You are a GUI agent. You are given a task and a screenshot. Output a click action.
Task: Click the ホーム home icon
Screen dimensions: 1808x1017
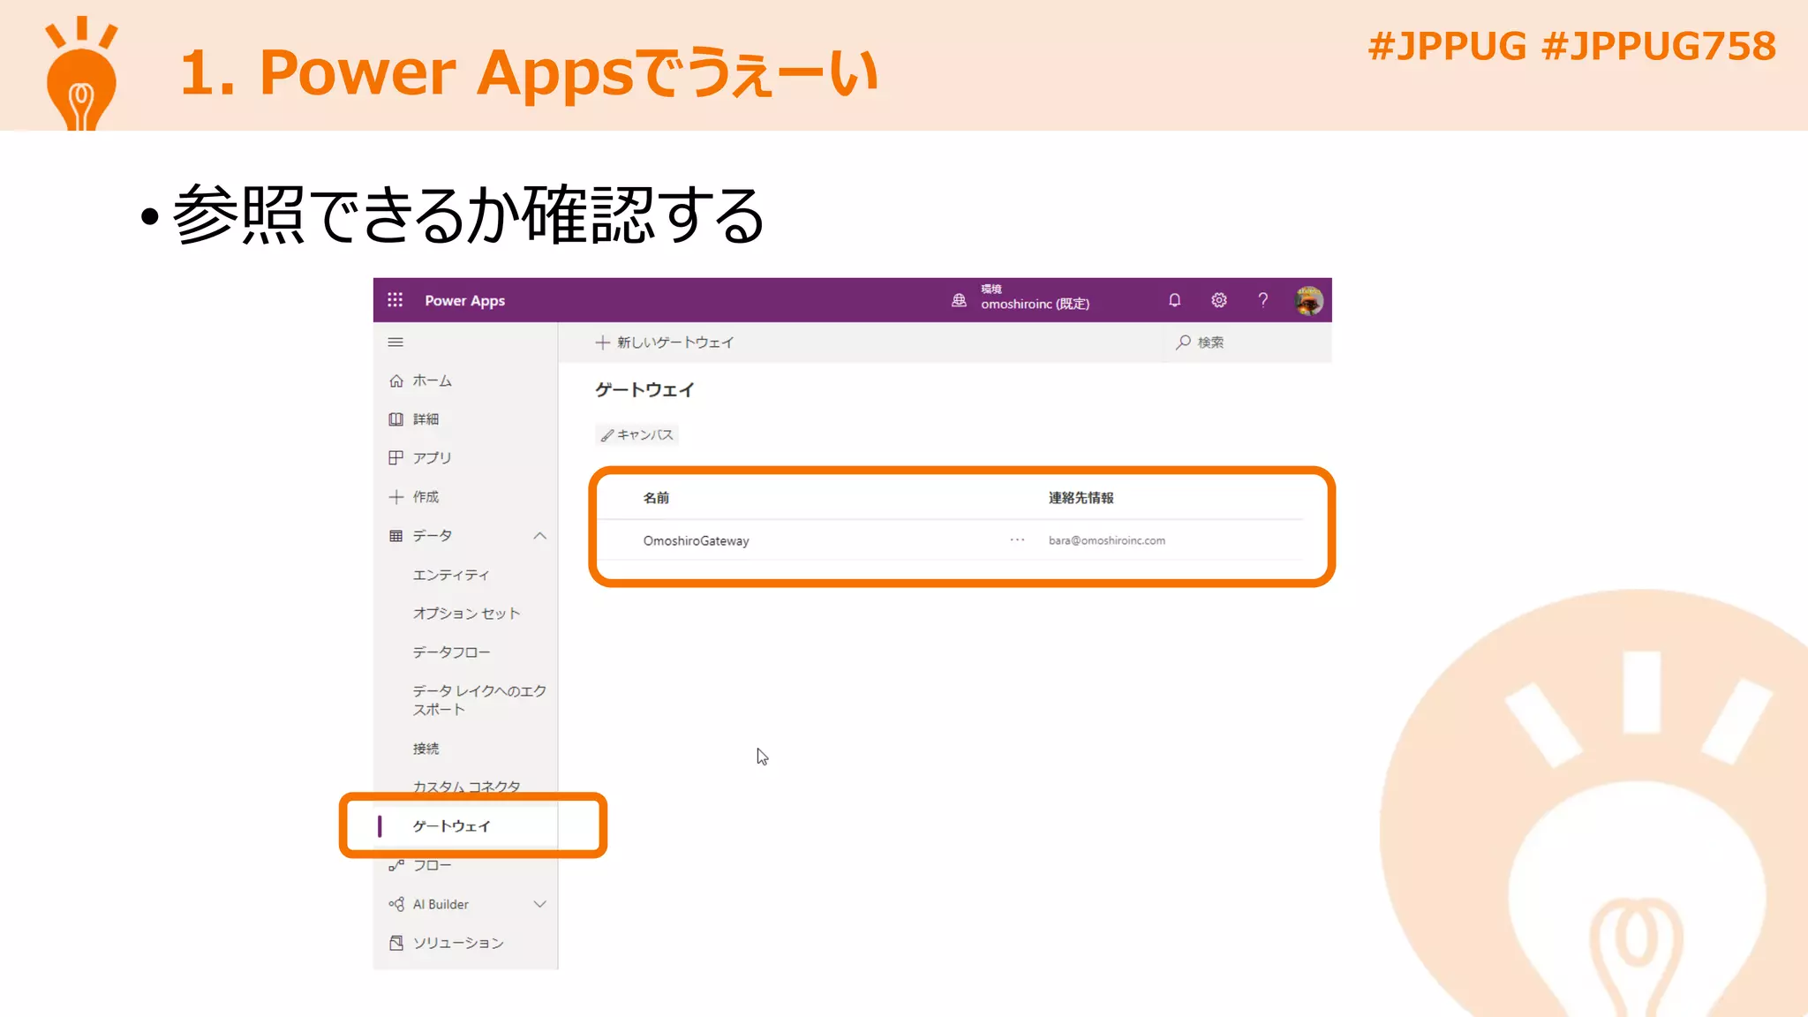pyautogui.click(x=396, y=380)
